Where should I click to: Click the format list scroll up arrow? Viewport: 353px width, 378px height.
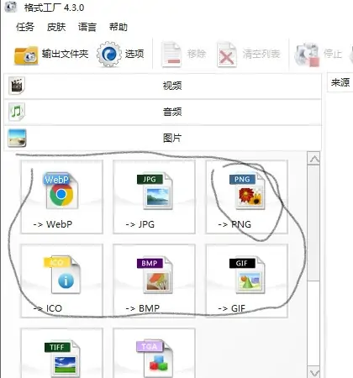pos(313,159)
